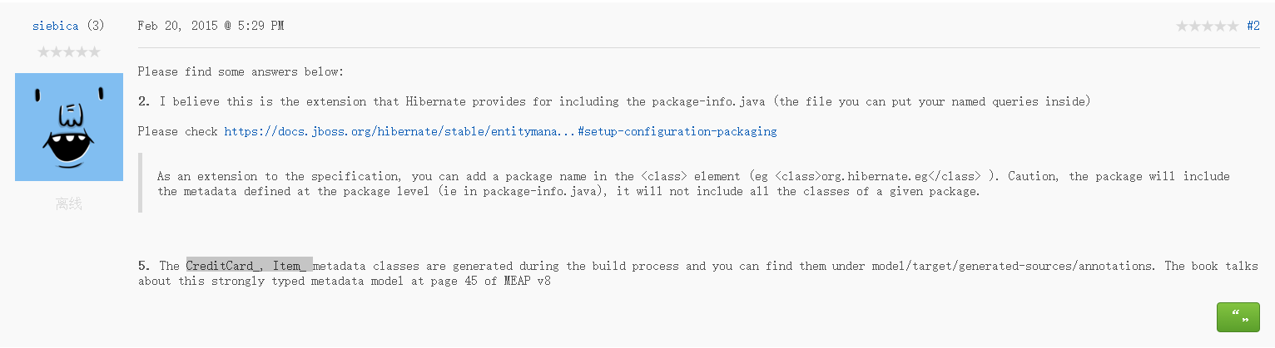The height and width of the screenshot is (348, 1275).
Task: Click the bold number 2. answer heading
Action: tap(144, 101)
